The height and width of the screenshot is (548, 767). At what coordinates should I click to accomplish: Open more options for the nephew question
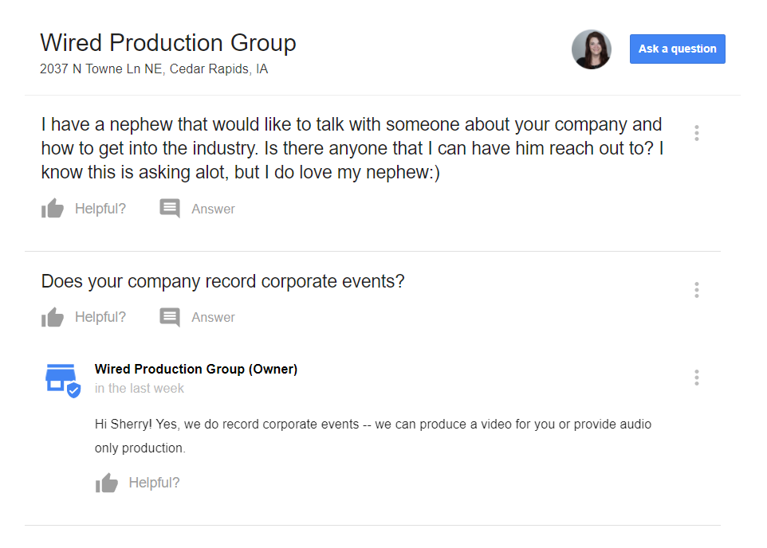[697, 133]
